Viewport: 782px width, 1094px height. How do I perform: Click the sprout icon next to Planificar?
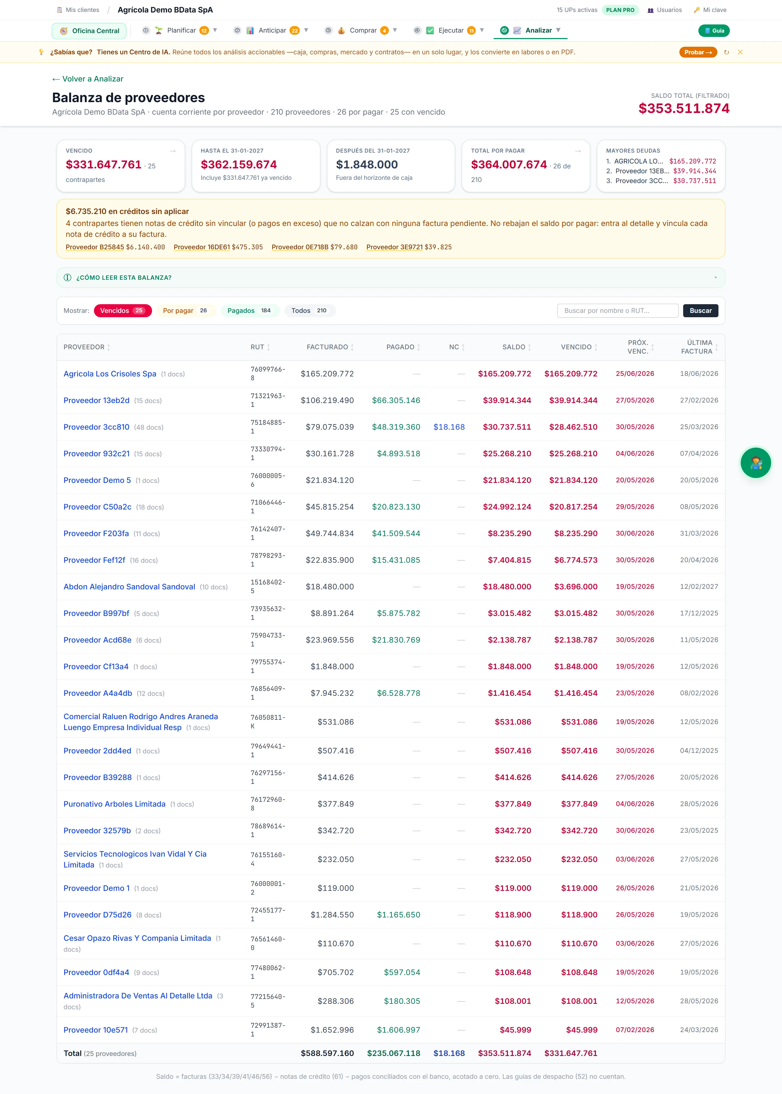coord(158,30)
